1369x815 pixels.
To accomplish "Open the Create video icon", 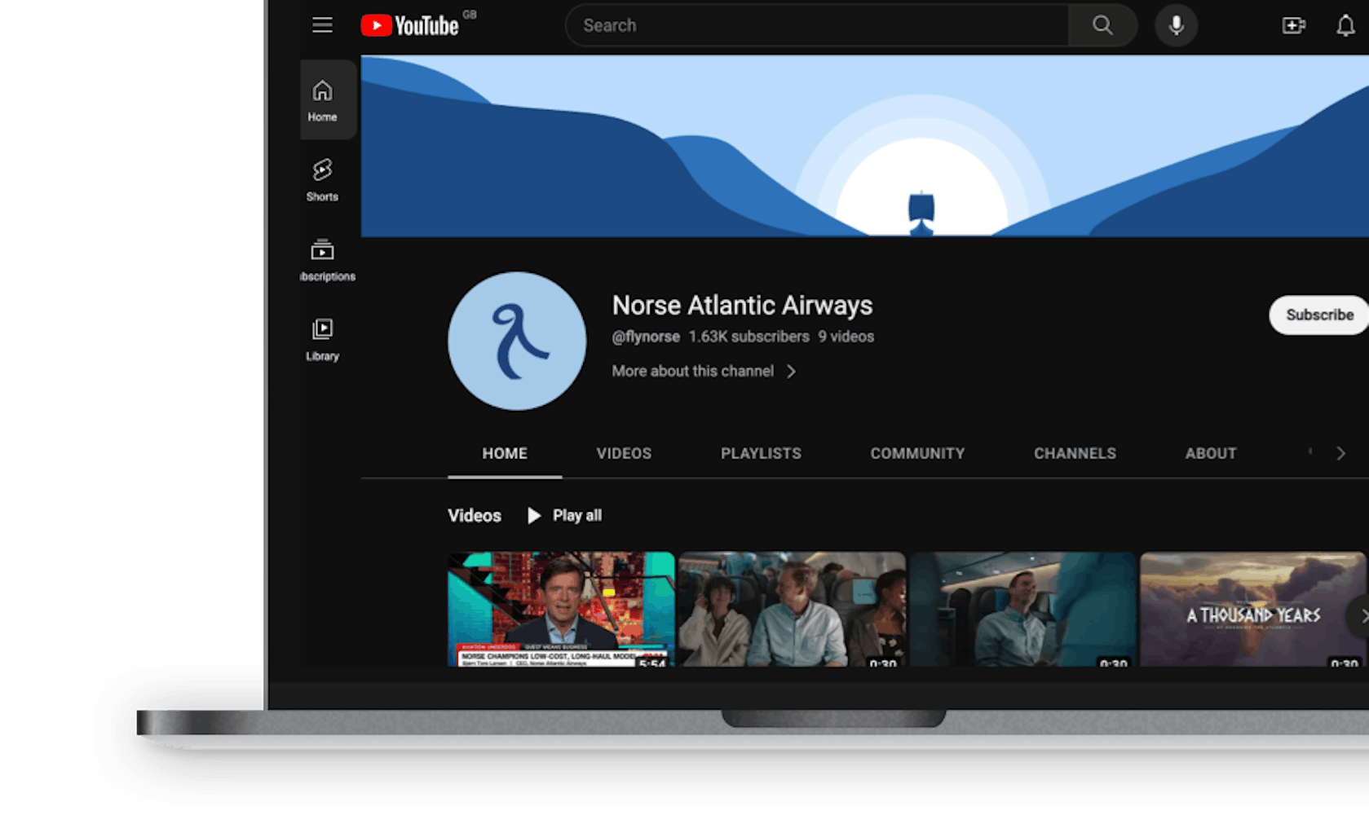I will pos(1293,25).
